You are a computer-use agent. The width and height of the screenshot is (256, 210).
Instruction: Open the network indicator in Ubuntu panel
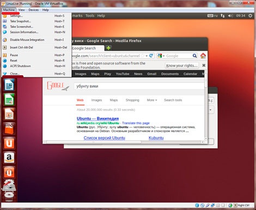tap(223, 16)
